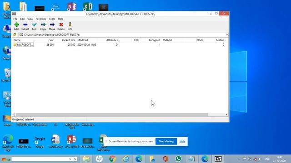Image resolution: width=291 pixels, height=163 pixels.
Task: Click the Hide link in sharing bar
Action: click(182, 141)
